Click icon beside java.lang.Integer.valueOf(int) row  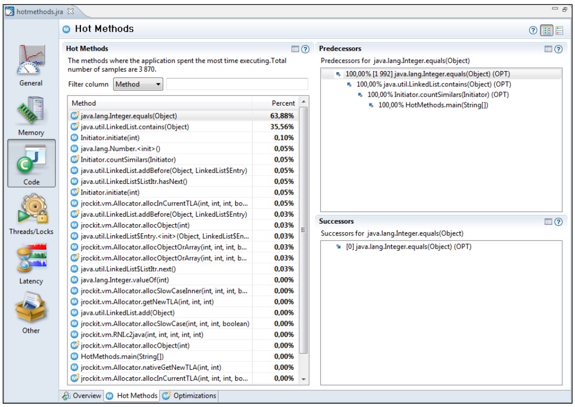(74, 280)
